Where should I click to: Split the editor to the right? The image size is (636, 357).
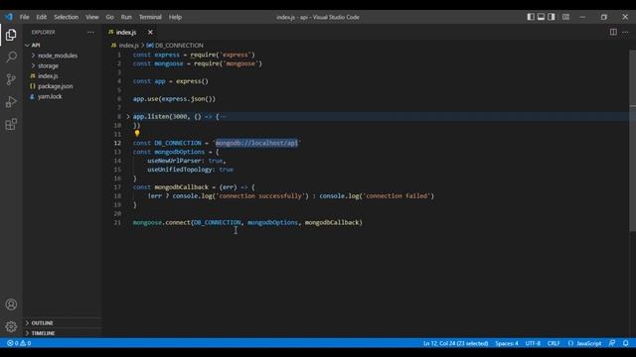pos(613,32)
